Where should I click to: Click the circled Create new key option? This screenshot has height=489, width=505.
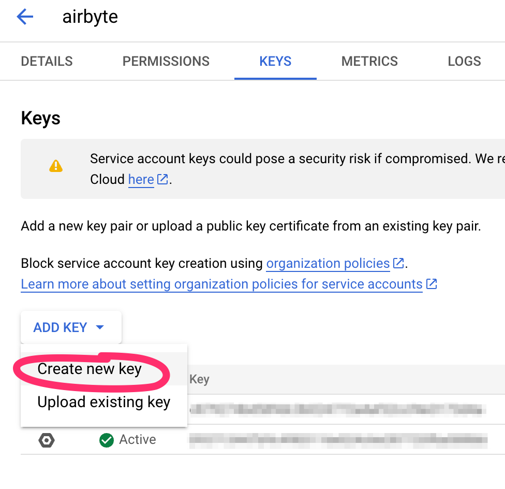90,369
